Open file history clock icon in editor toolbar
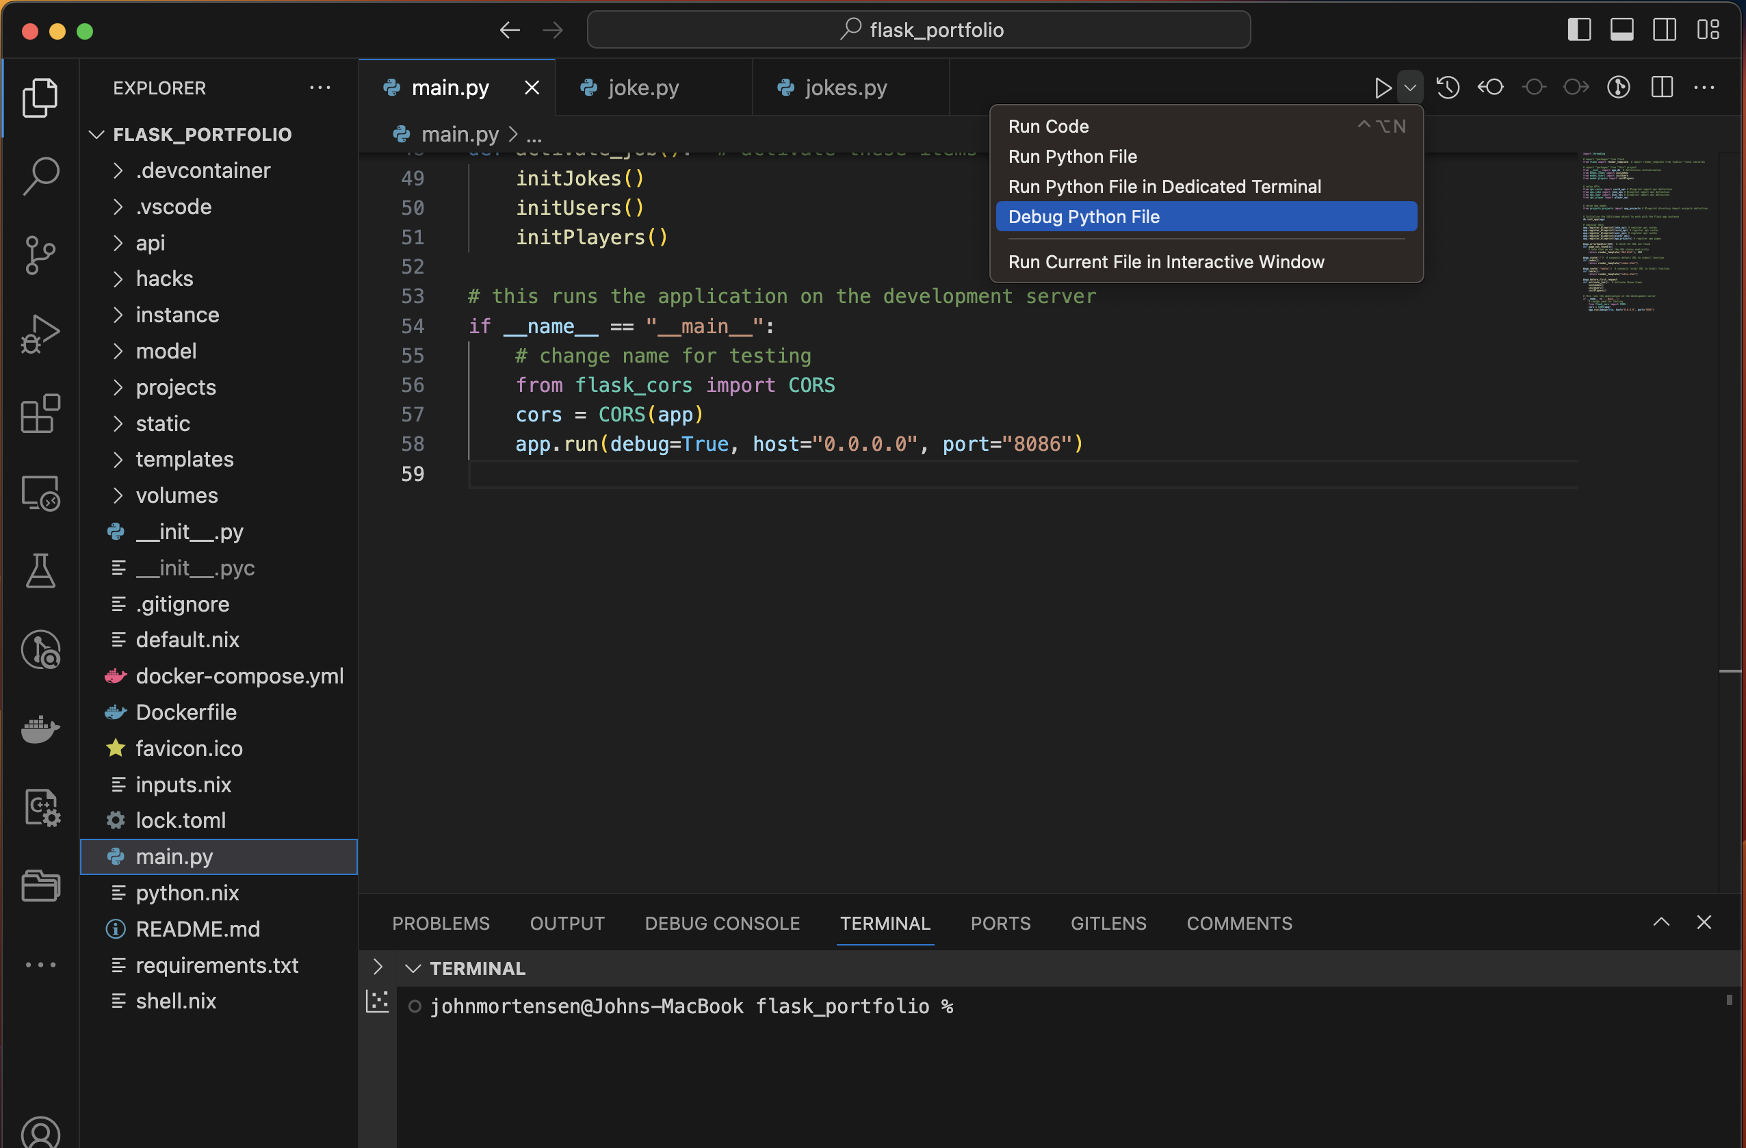The height and width of the screenshot is (1148, 1746). coord(1448,88)
